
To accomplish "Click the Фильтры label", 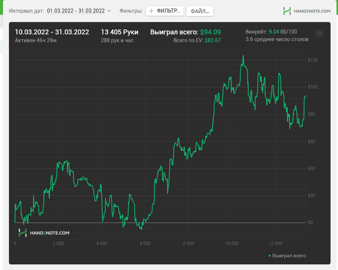I will click(x=131, y=11).
